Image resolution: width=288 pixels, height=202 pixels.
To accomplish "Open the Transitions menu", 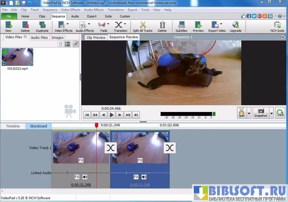I will pos(116,10).
